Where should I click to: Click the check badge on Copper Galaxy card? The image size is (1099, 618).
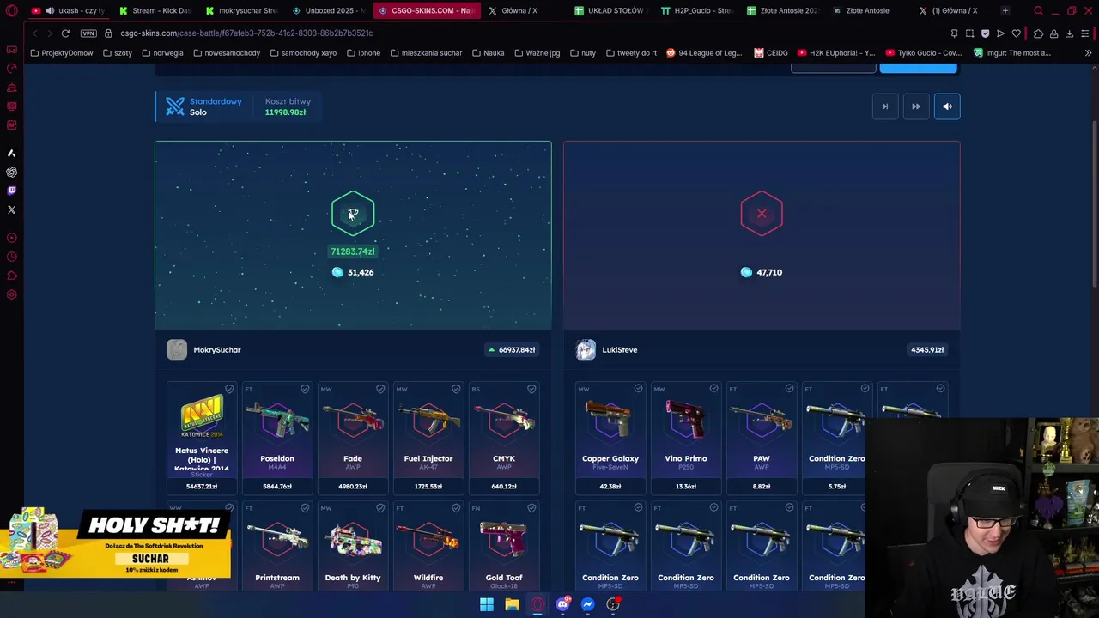coord(638,389)
